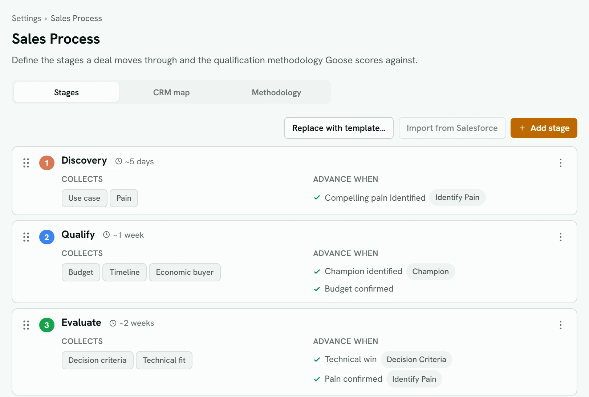Click the Qualify stage title
Viewport: 589px width, 397px height.
(78, 234)
